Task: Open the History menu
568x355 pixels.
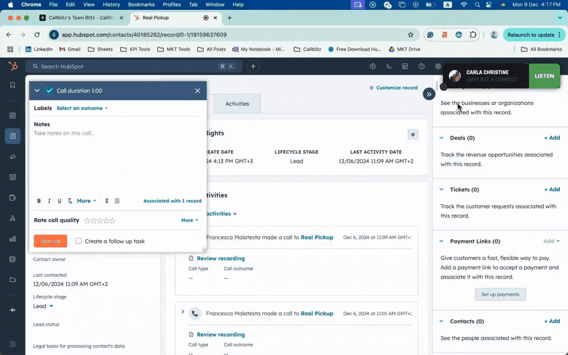Action: (111, 5)
